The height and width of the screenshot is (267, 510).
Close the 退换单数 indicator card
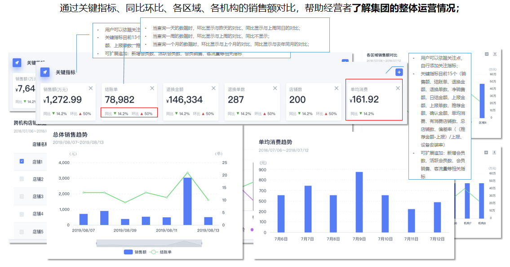tap(275, 88)
